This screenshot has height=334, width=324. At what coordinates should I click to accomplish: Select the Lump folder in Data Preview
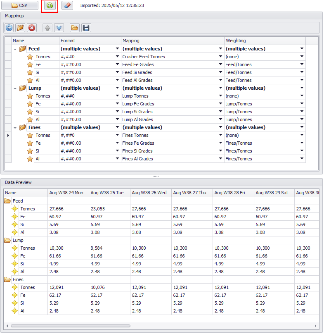click(x=18, y=240)
